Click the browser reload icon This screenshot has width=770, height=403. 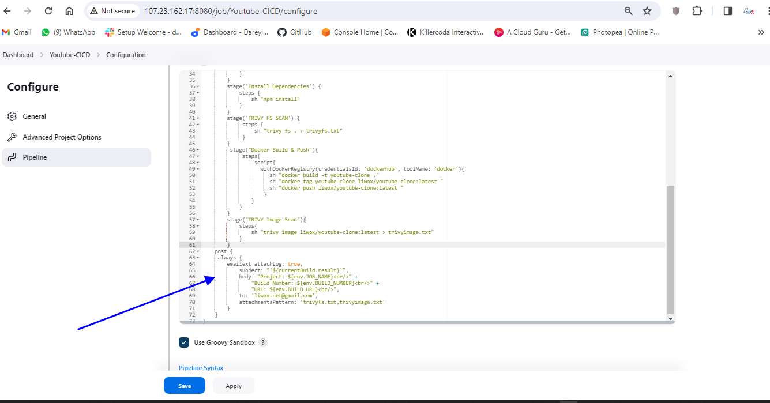tap(48, 11)
